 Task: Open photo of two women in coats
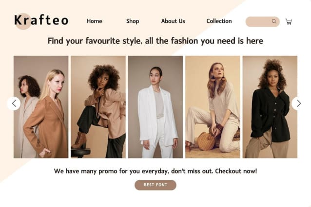41,107
